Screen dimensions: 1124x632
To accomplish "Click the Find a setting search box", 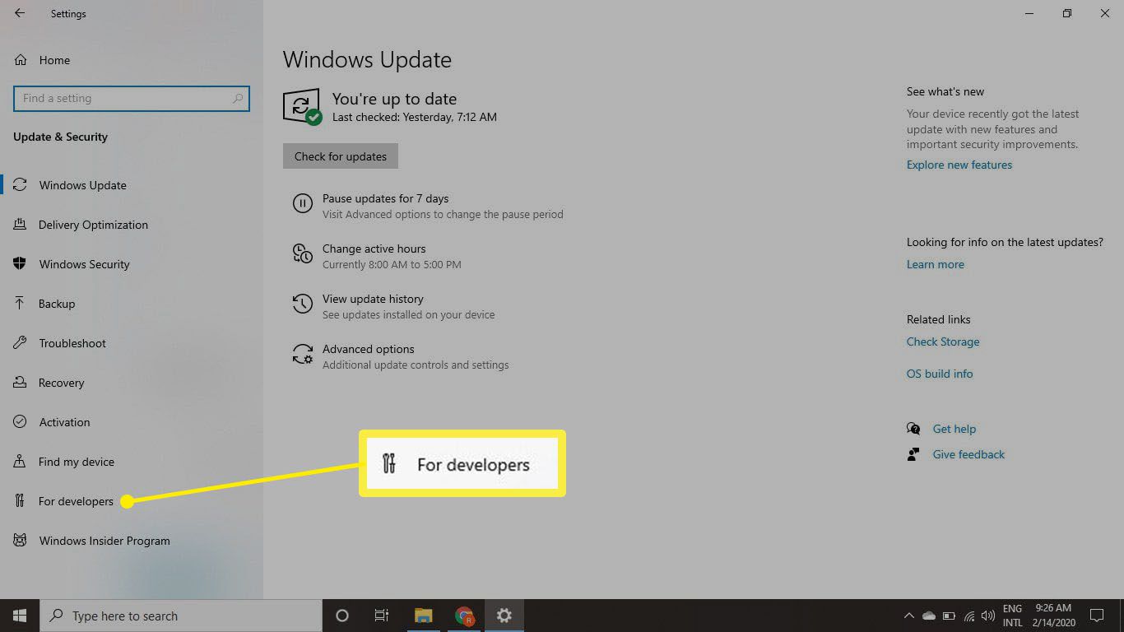I will [x=132, y=98].
